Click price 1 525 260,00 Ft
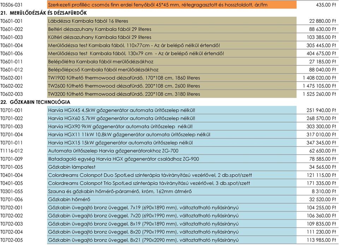Screen dimensions: 339x245 pos(320,94)
